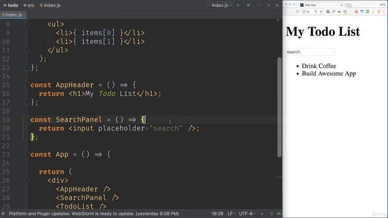Open Search Everywhere magnifier in WebStorm toolbar
Screen dimensions: 388x218
(x=277, y=5)
